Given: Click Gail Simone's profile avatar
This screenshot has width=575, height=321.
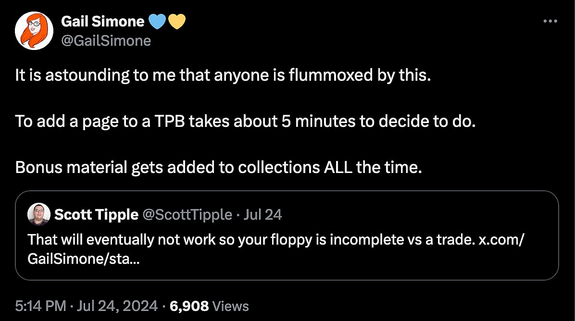Looking at the screenshot, I should (33, 30).
